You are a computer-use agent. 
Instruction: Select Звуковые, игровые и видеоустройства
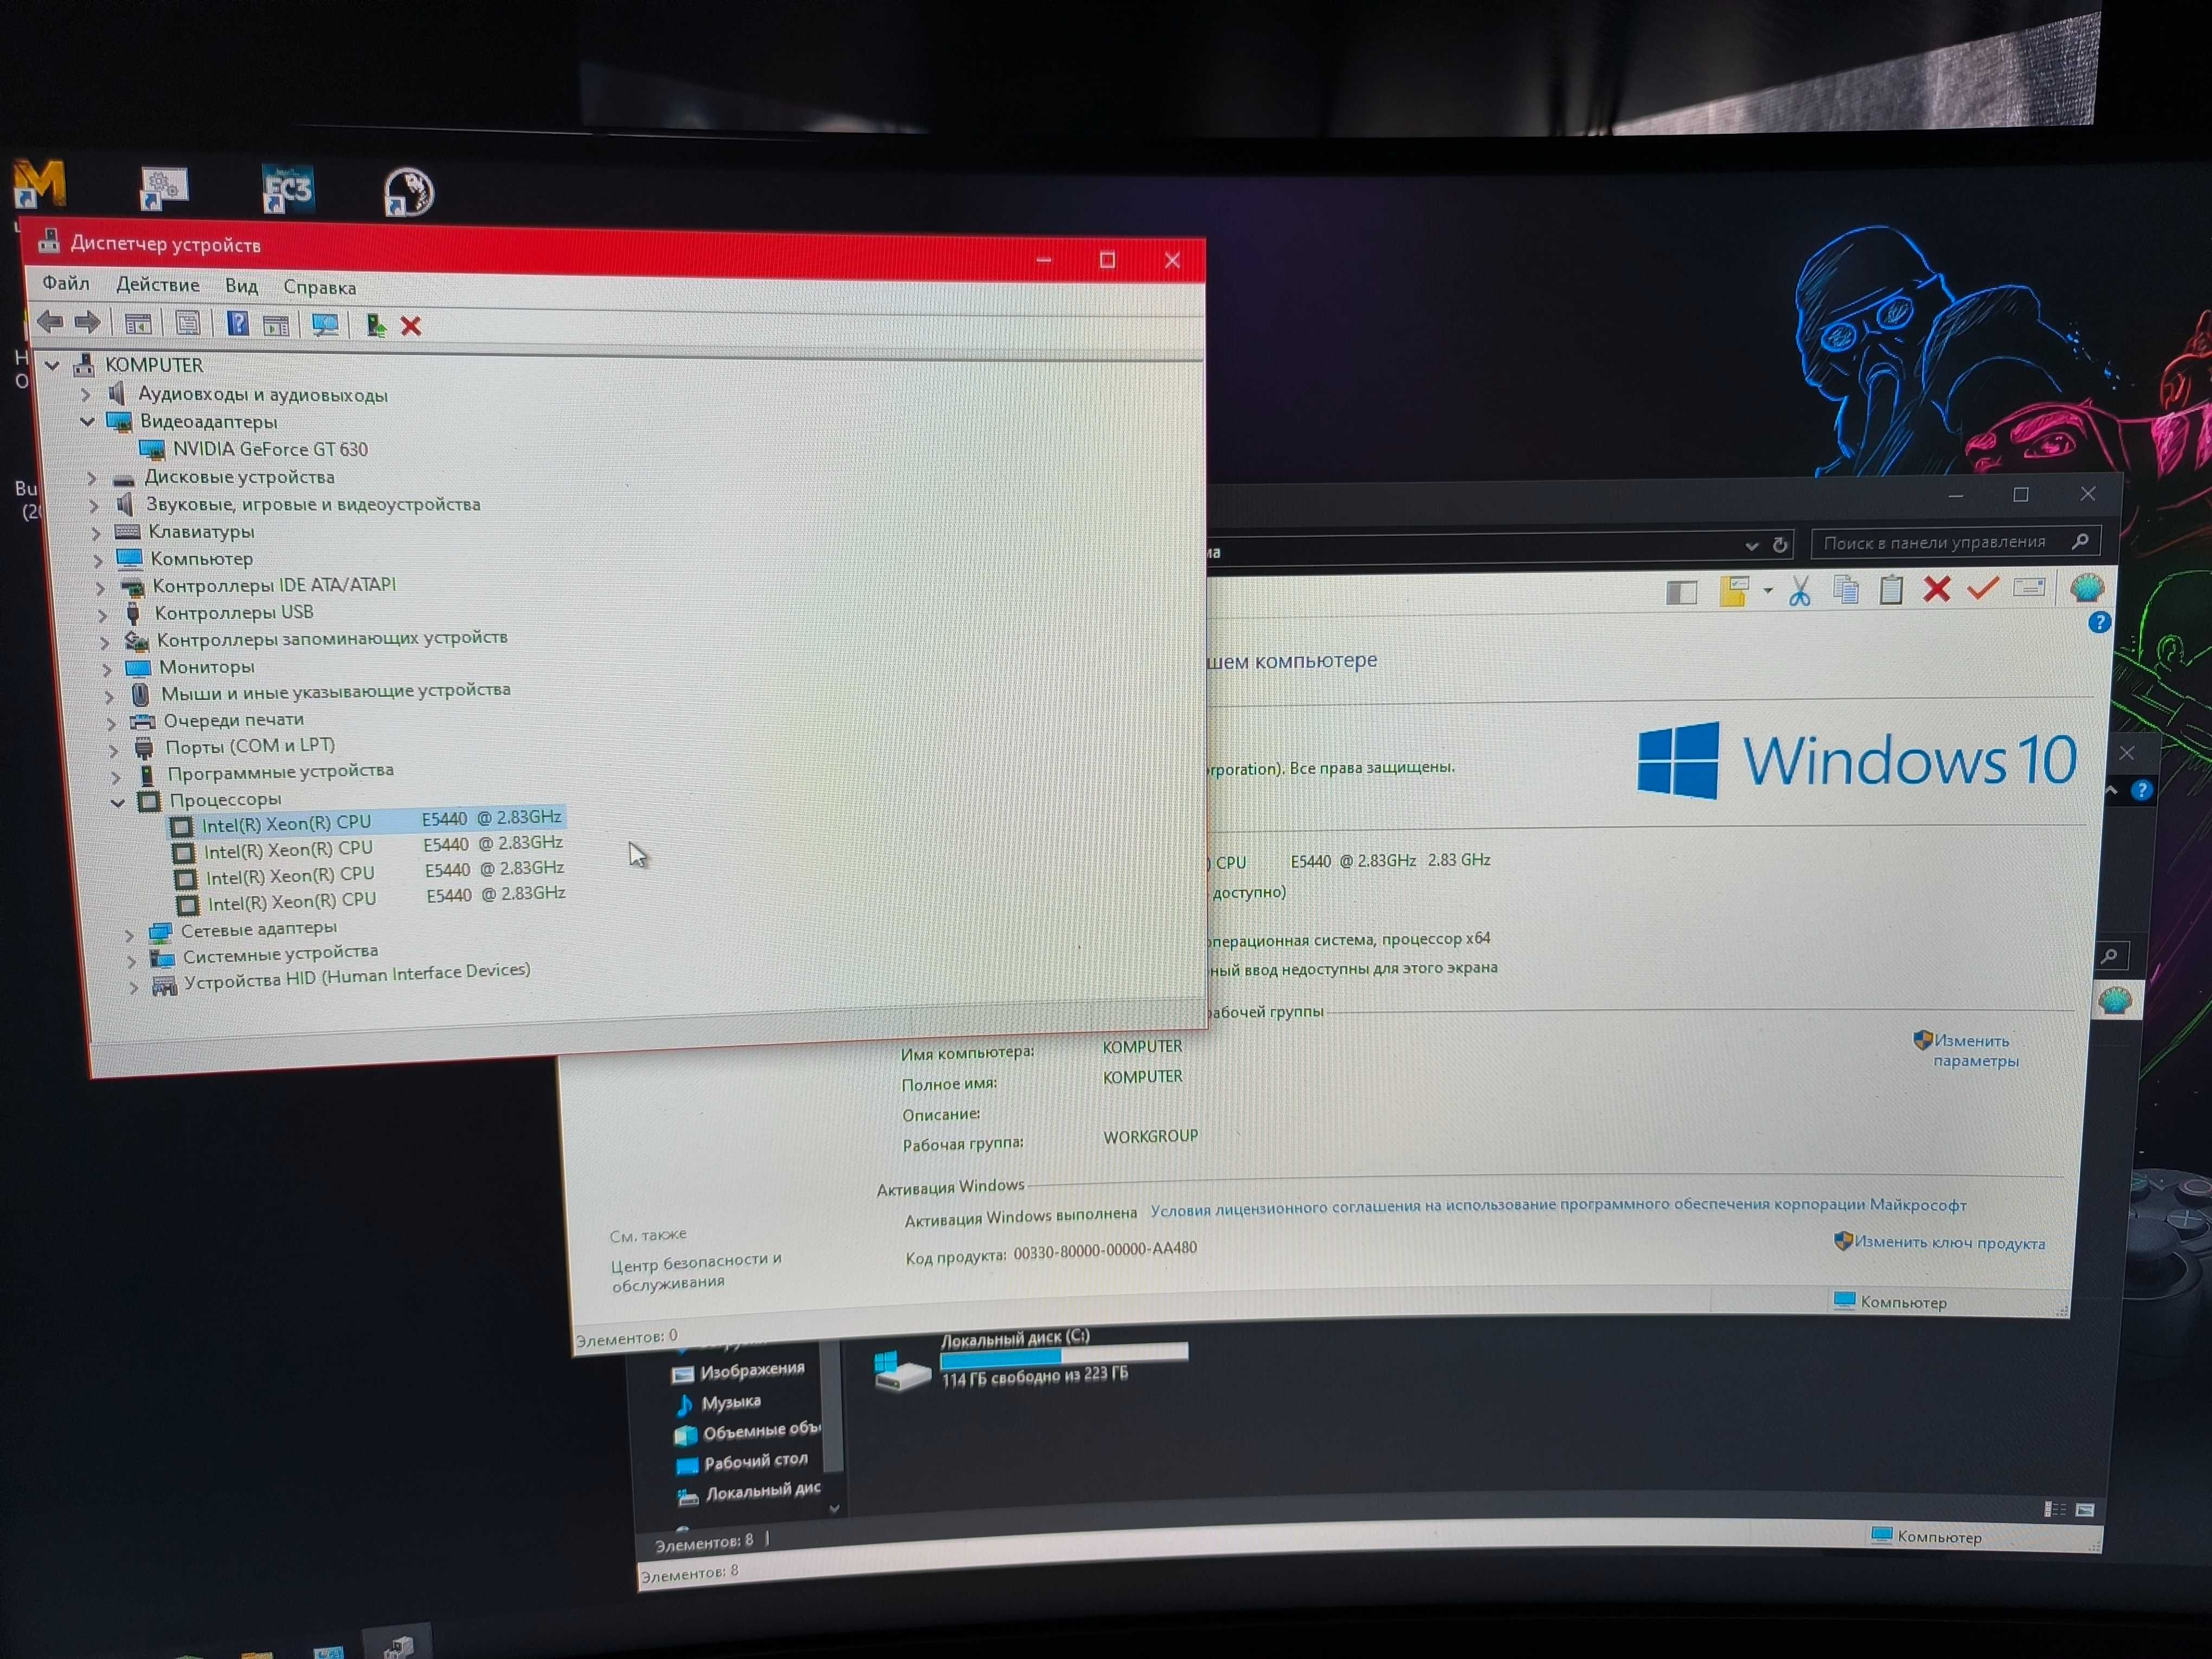point(313,505)
